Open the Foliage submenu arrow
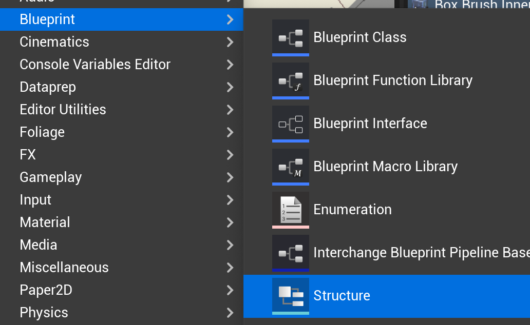This screenshot has width=530, height=325. (230, 132)
